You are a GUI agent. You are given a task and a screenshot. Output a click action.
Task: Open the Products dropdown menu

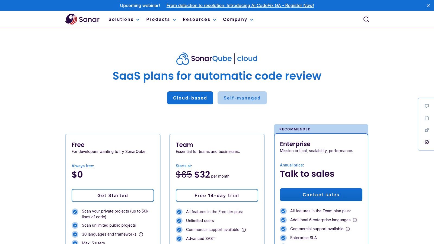(161, 20)
